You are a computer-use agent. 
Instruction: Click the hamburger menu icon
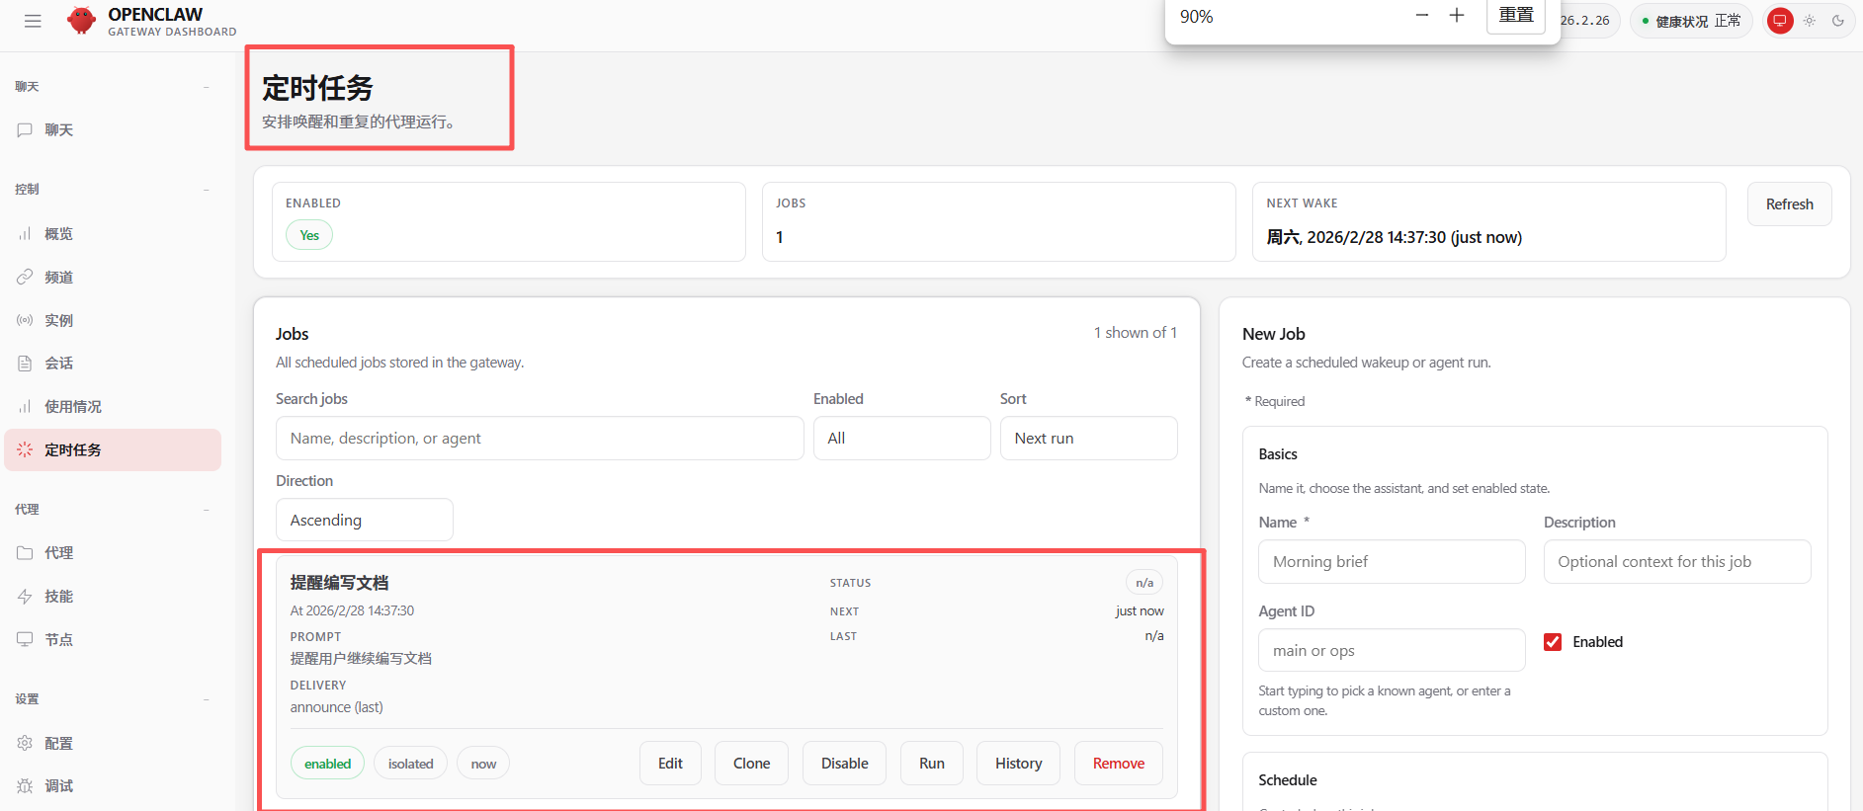33,21
